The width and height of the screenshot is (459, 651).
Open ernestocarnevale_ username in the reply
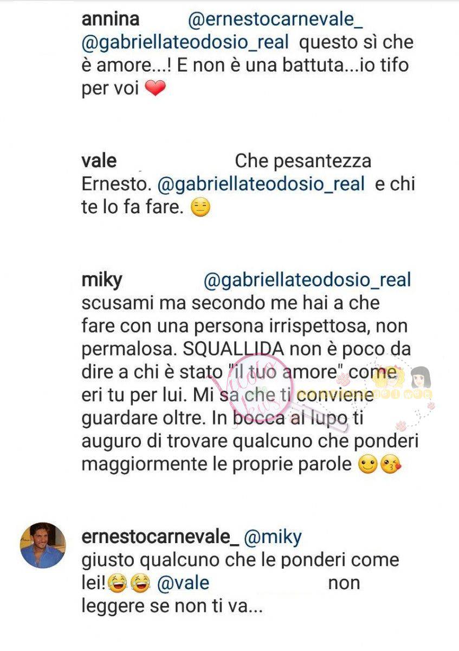coord(160,537)
